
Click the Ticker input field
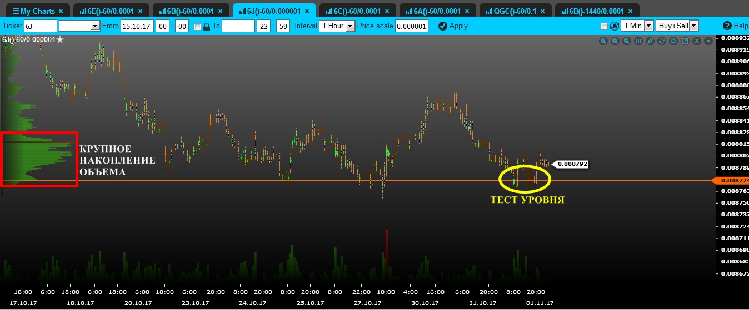[x=40, y=26]
